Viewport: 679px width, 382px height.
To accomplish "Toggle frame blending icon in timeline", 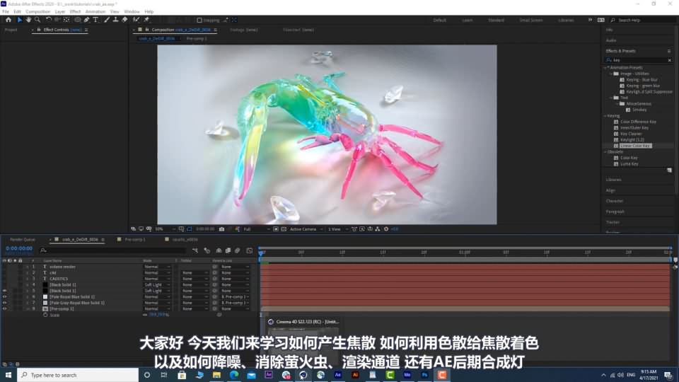I will coord(228,250).
